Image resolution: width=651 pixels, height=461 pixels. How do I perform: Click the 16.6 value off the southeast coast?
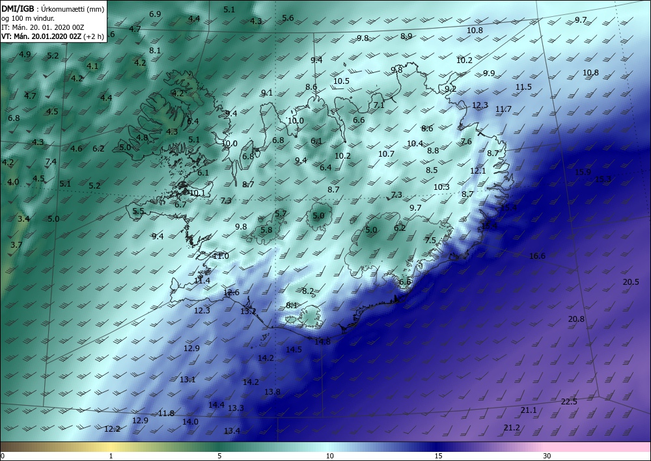point(537,256)
